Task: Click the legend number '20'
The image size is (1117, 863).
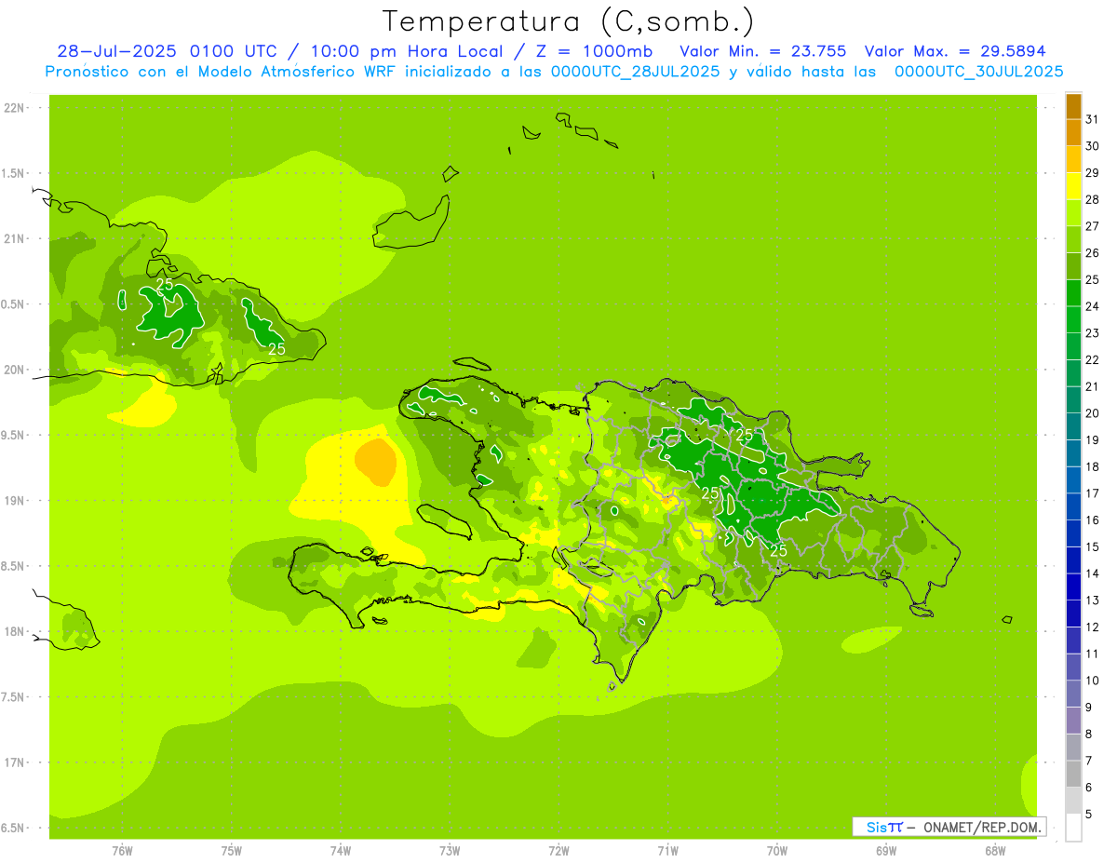Action: point(1092,413)
